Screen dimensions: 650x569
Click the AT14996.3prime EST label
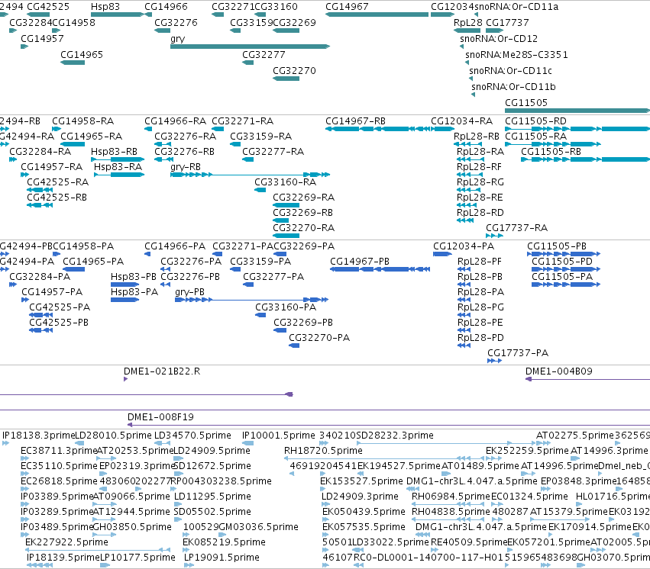(x=609, y=451)
